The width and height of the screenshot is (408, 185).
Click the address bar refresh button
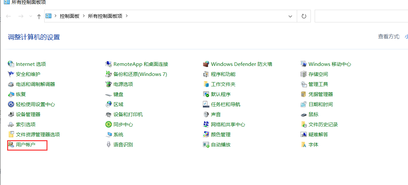304,16
